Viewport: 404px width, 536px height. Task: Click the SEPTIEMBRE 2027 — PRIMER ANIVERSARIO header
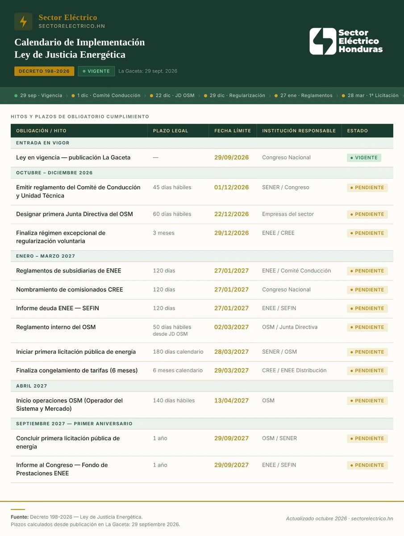click(202, 423)
